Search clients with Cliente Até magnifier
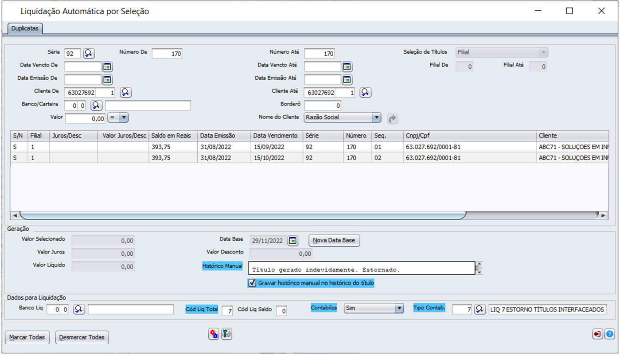Image resolution: width=620 pixels, height=355 pixels. (x=366, y=92)
